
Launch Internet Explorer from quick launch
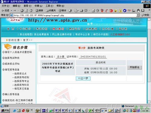[14, 111]
